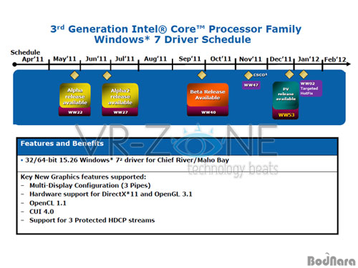Image resolution: width=358 pixels, height=268 pixels.
Task: Click the Sep'11 month on timeline
Action: [190, 59]
